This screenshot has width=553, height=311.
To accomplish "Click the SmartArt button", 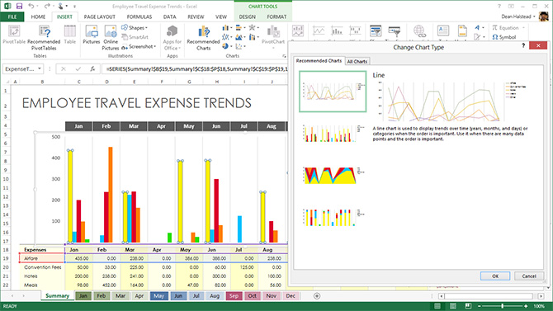I will 135,37.
